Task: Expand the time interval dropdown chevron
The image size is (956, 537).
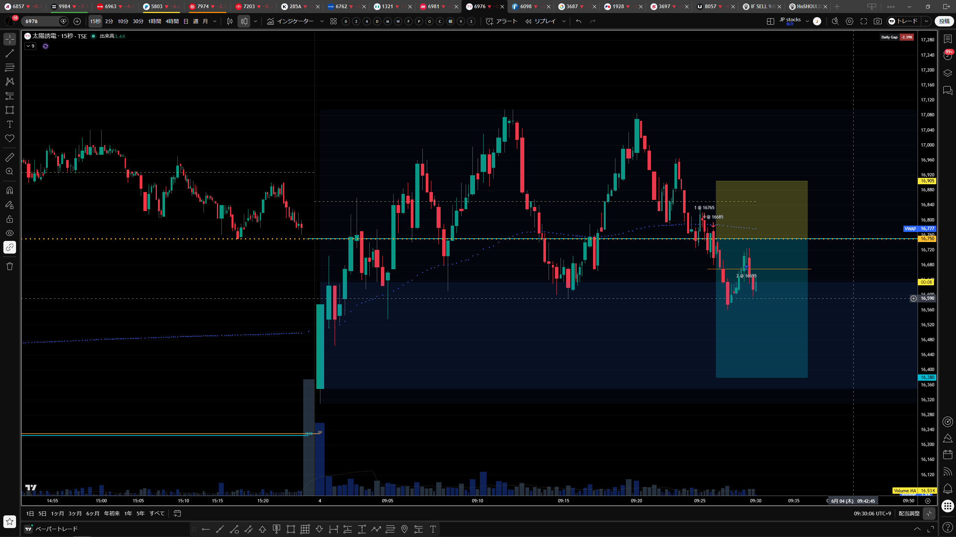Action: pos(215,21)
